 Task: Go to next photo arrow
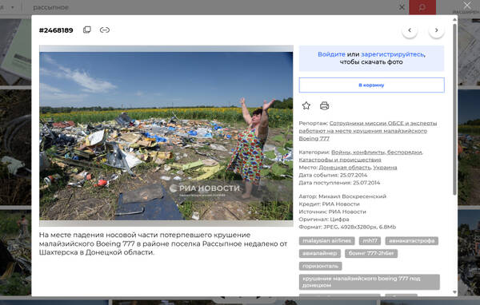click(x=437, y=30)
